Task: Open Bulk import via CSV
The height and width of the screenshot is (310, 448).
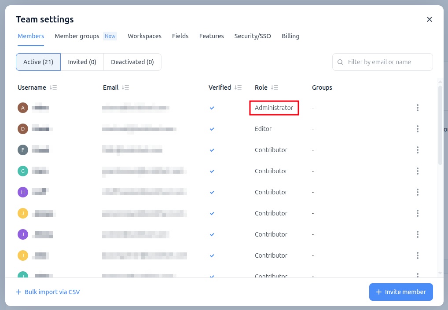Action: (x=48, y=292)
